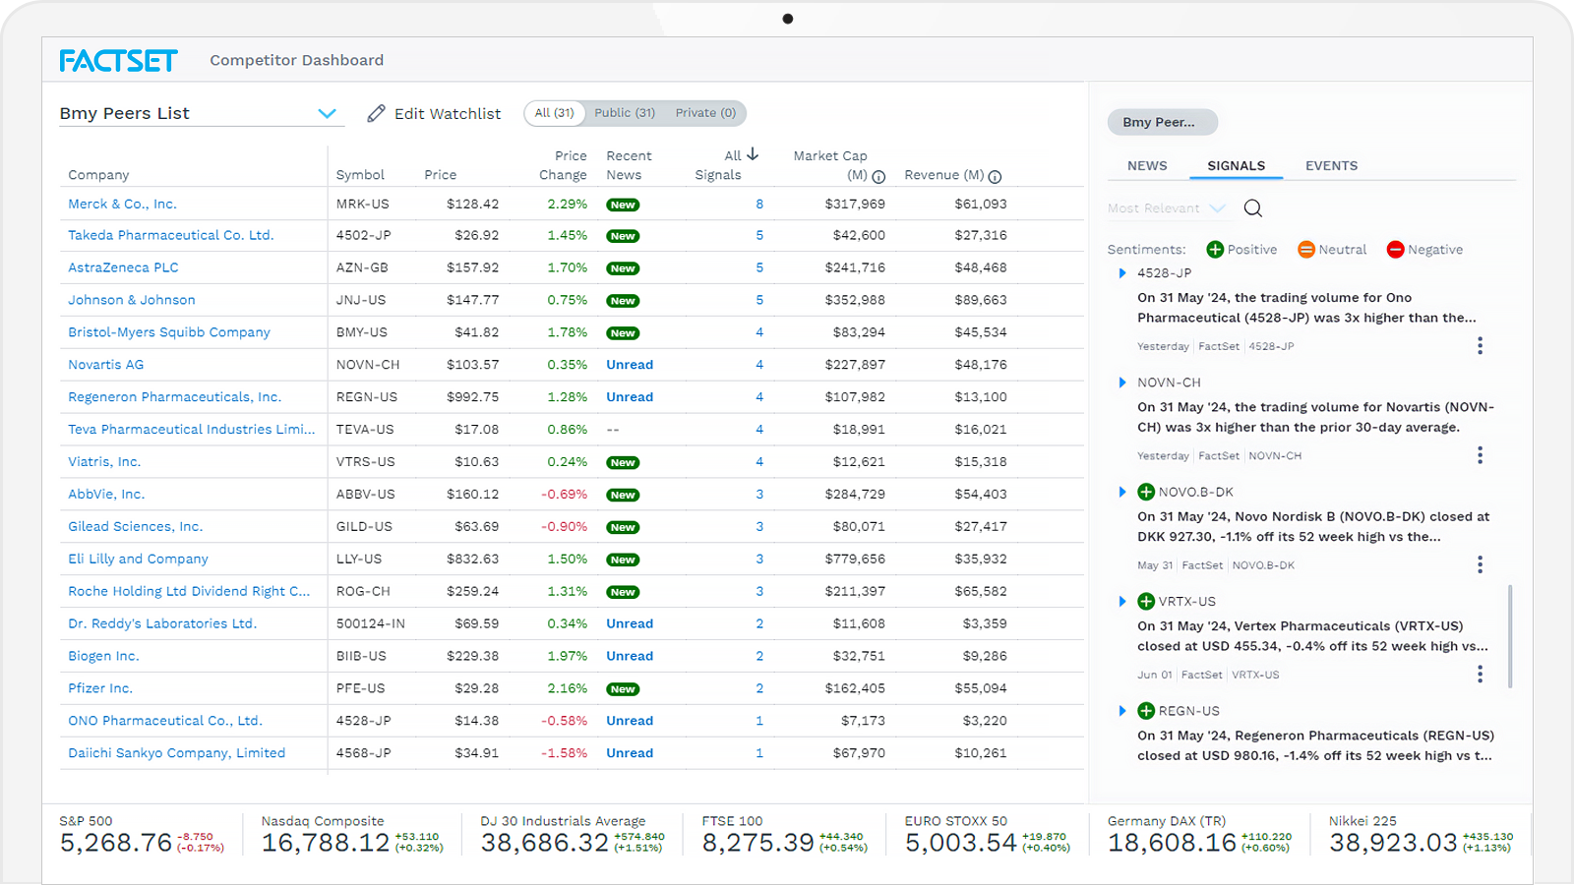
Task: Select the All (31) filter
Action: pos(554,113)
